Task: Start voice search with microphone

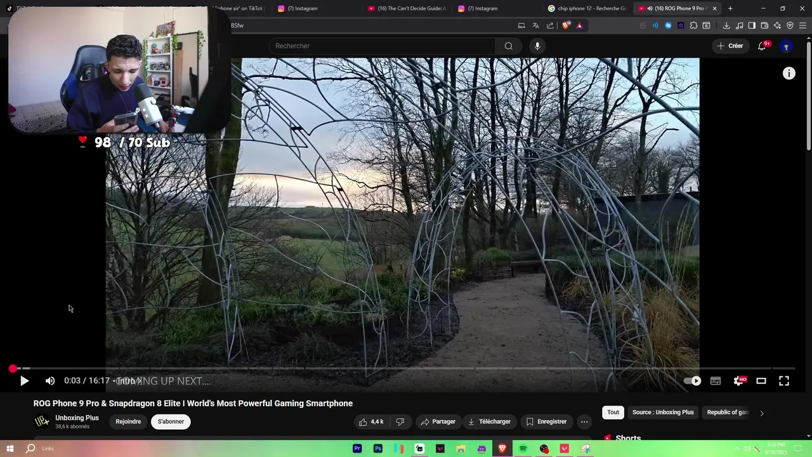Action: (537, 46)
